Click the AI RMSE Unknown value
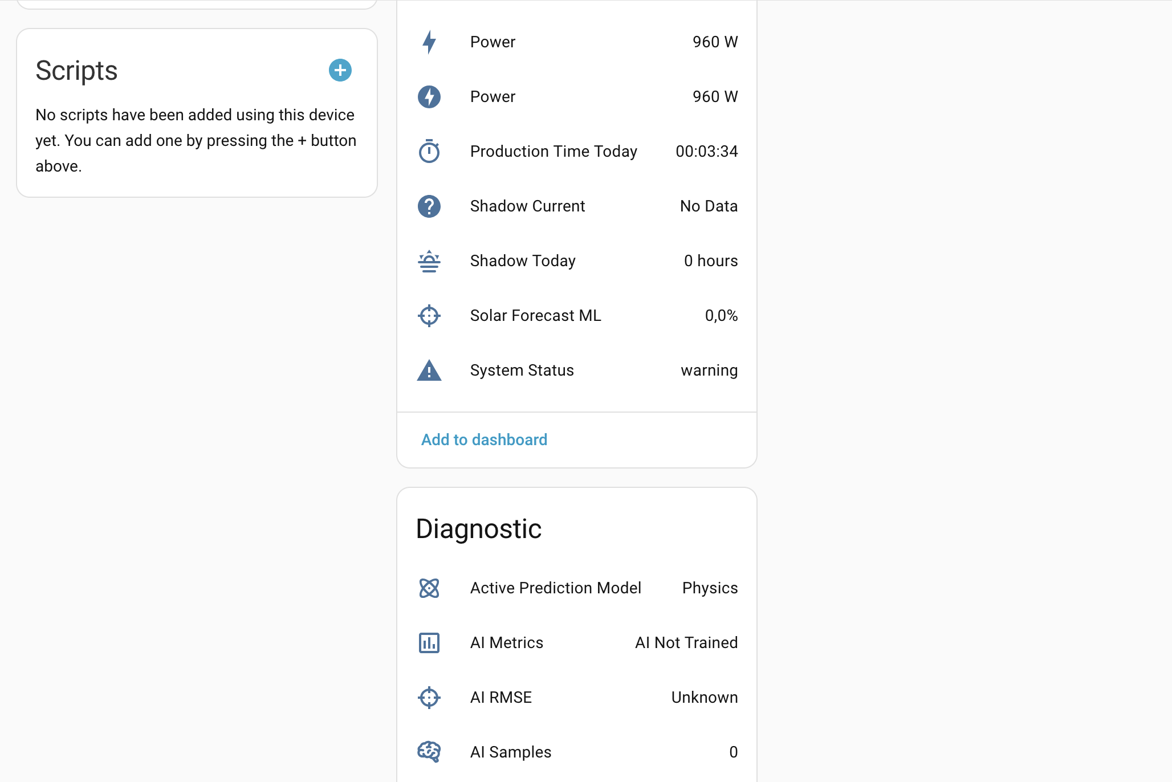This screenshot has width=1172, height=782. pos(705,698)
